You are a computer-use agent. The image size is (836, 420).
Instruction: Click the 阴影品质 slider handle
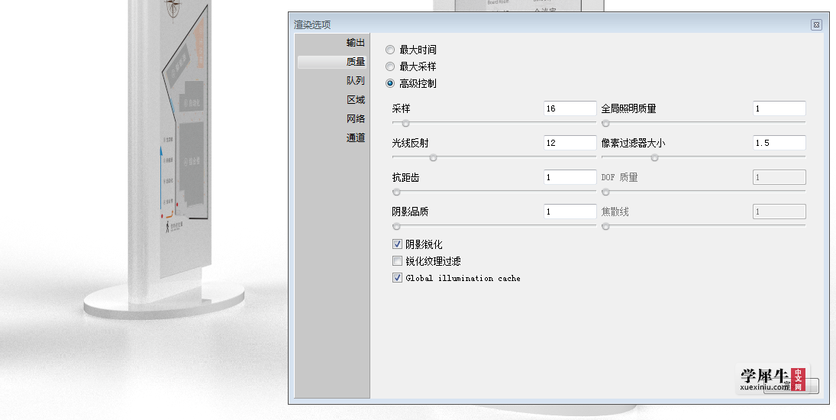[396, 226]
